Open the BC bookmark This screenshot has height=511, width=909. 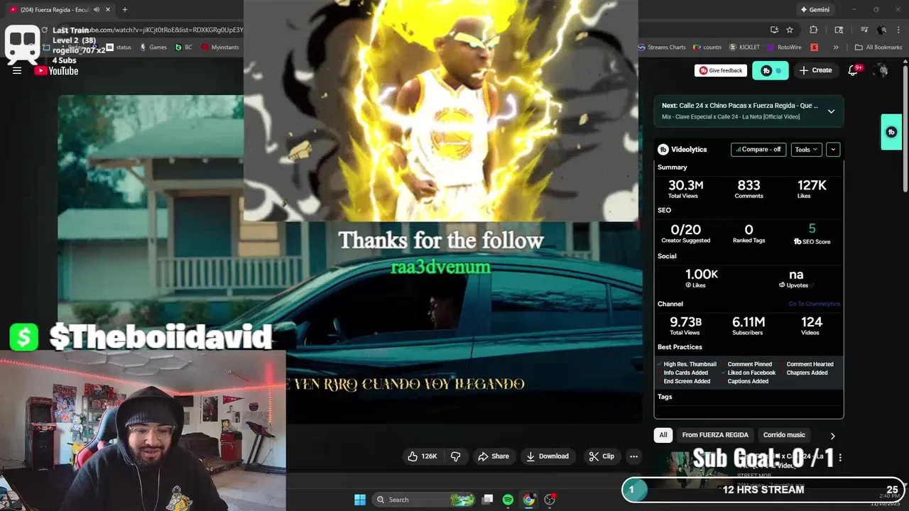pos(183,48)
